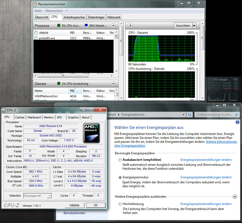
Task: Open the Überwachen menu
Action: click(x=54, y=11)
